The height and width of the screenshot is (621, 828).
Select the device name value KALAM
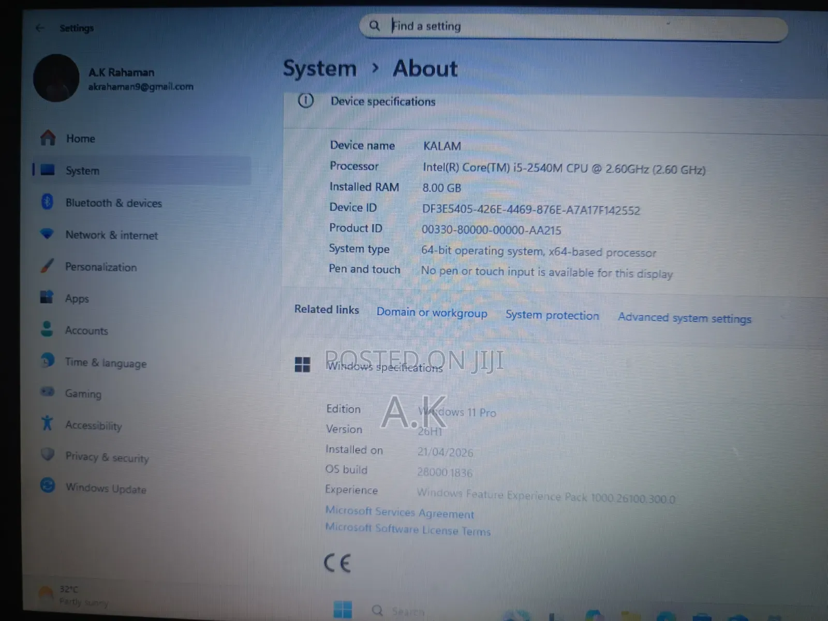pos(442,146)
